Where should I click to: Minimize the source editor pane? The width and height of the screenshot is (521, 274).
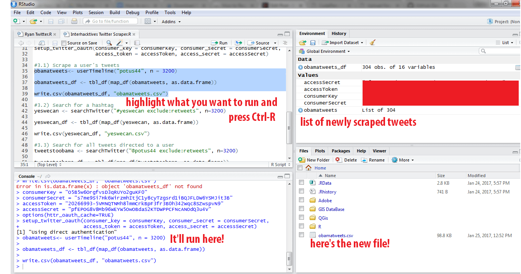pyautogui.click(x=280, y=34)
